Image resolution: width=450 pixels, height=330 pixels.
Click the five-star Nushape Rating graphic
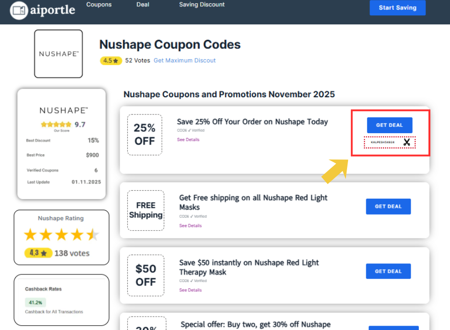point(61,235)
